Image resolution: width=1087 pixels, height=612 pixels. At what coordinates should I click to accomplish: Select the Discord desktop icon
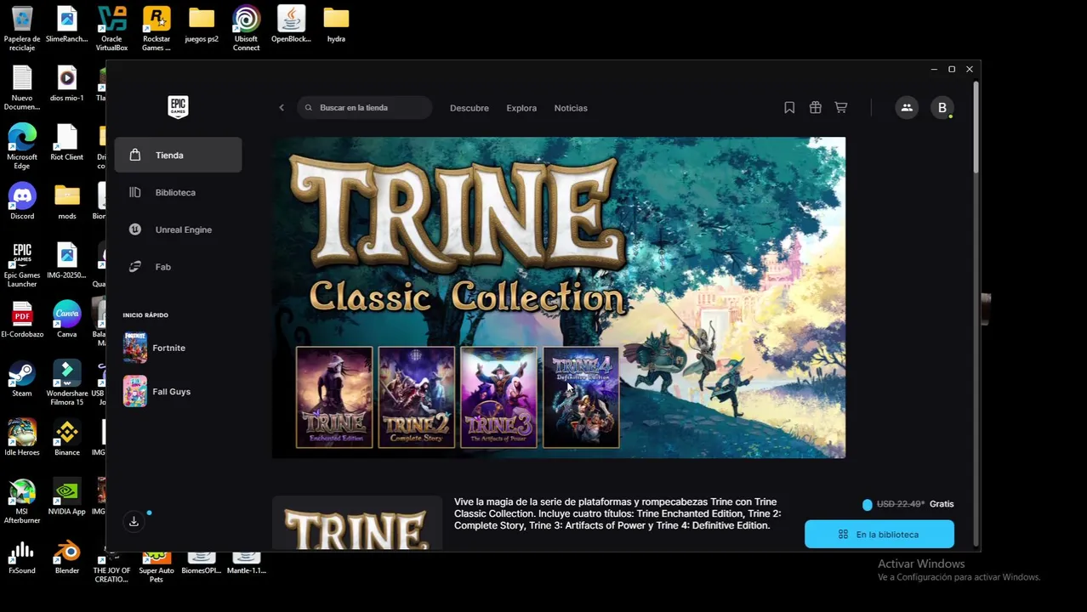[x=22, y=201]
